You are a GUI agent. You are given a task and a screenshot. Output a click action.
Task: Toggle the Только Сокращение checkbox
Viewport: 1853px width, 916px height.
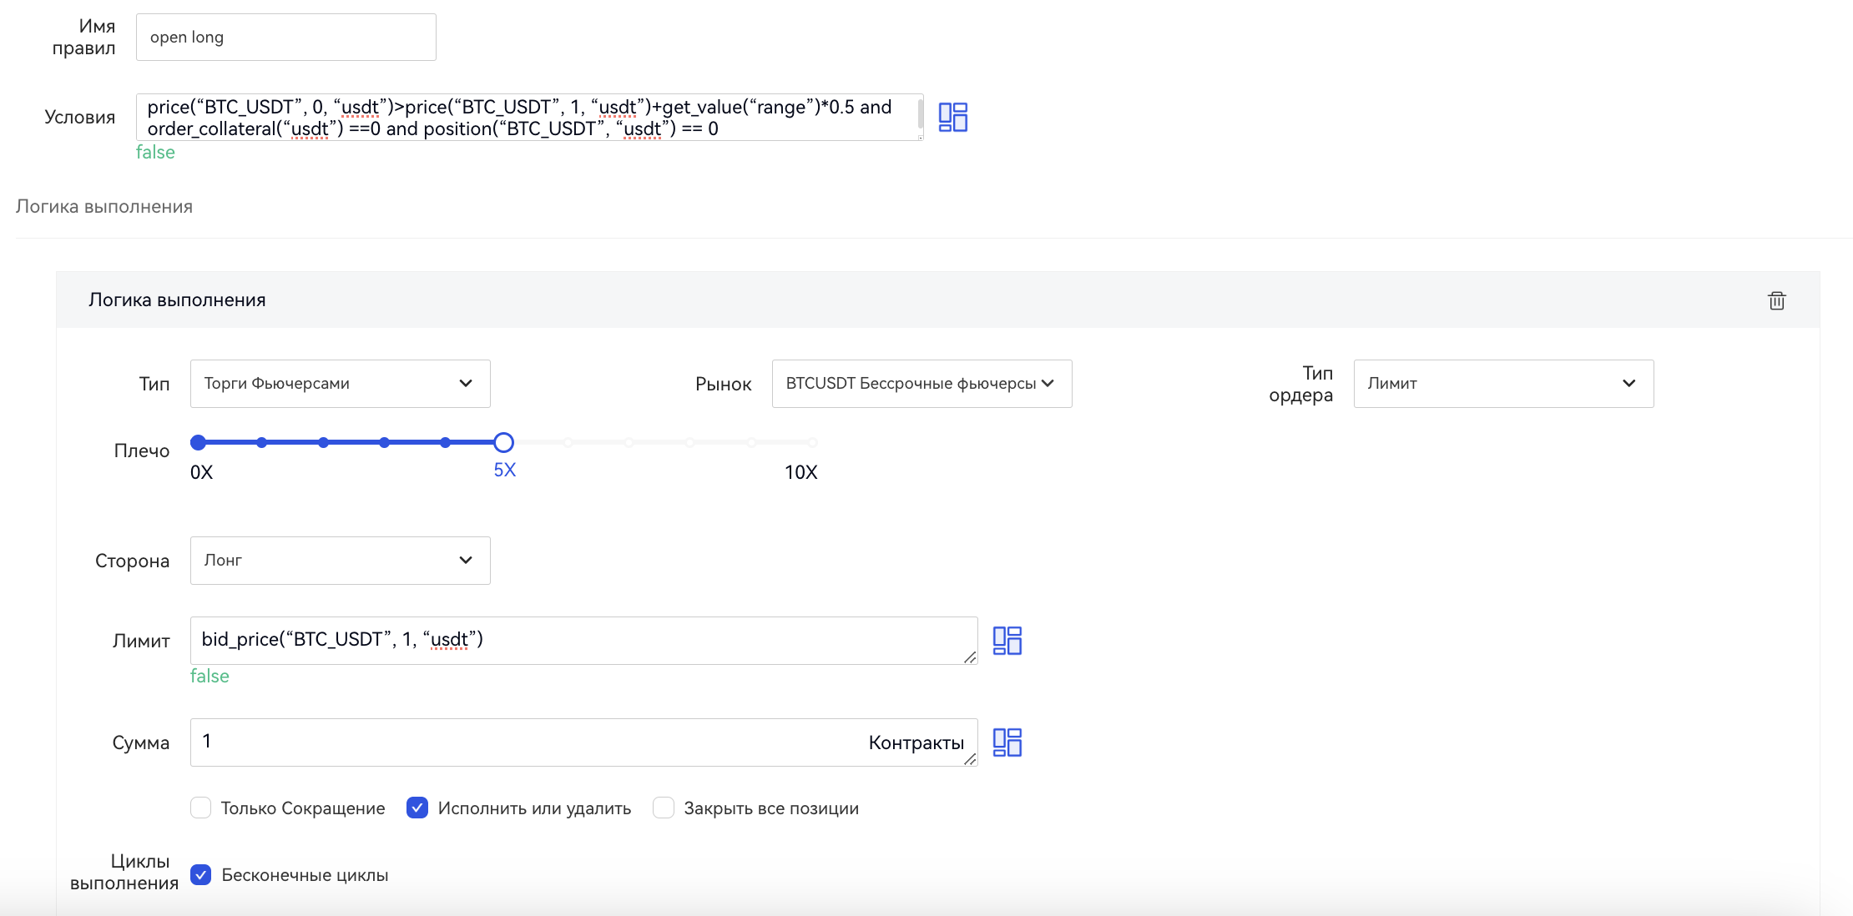tap(201, 808)
